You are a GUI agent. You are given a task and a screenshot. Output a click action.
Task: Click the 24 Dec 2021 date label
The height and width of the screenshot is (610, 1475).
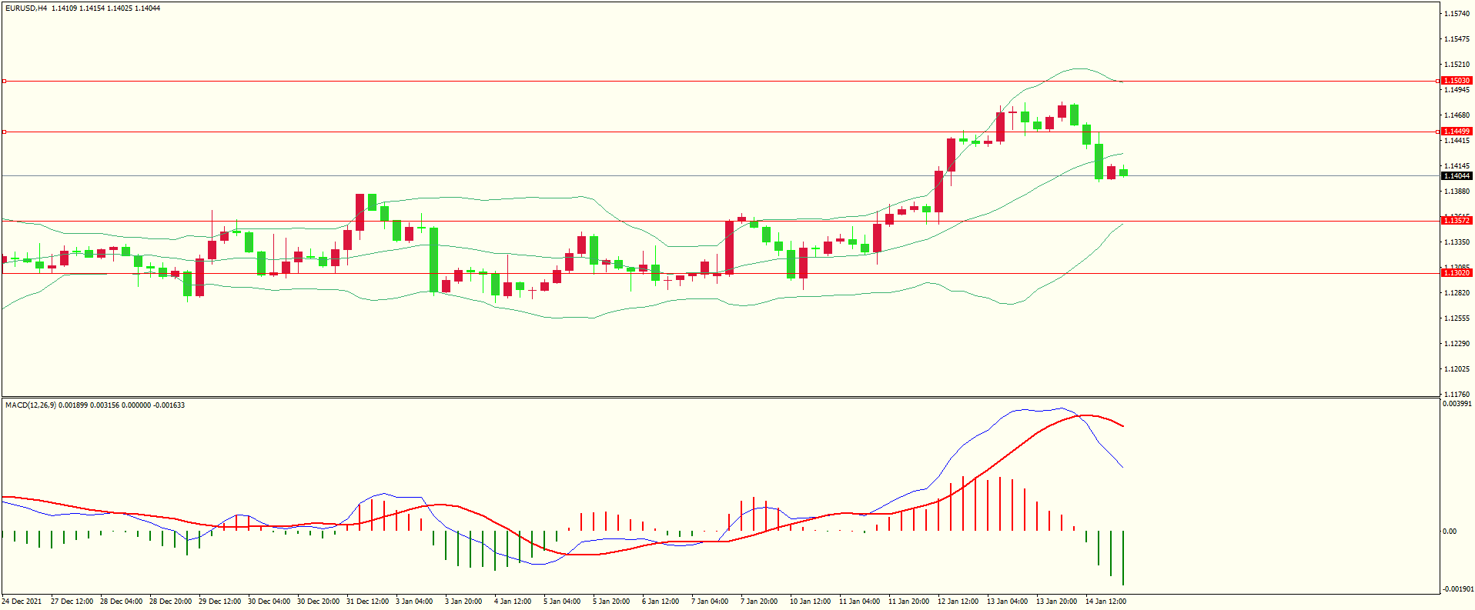point(22,602)
